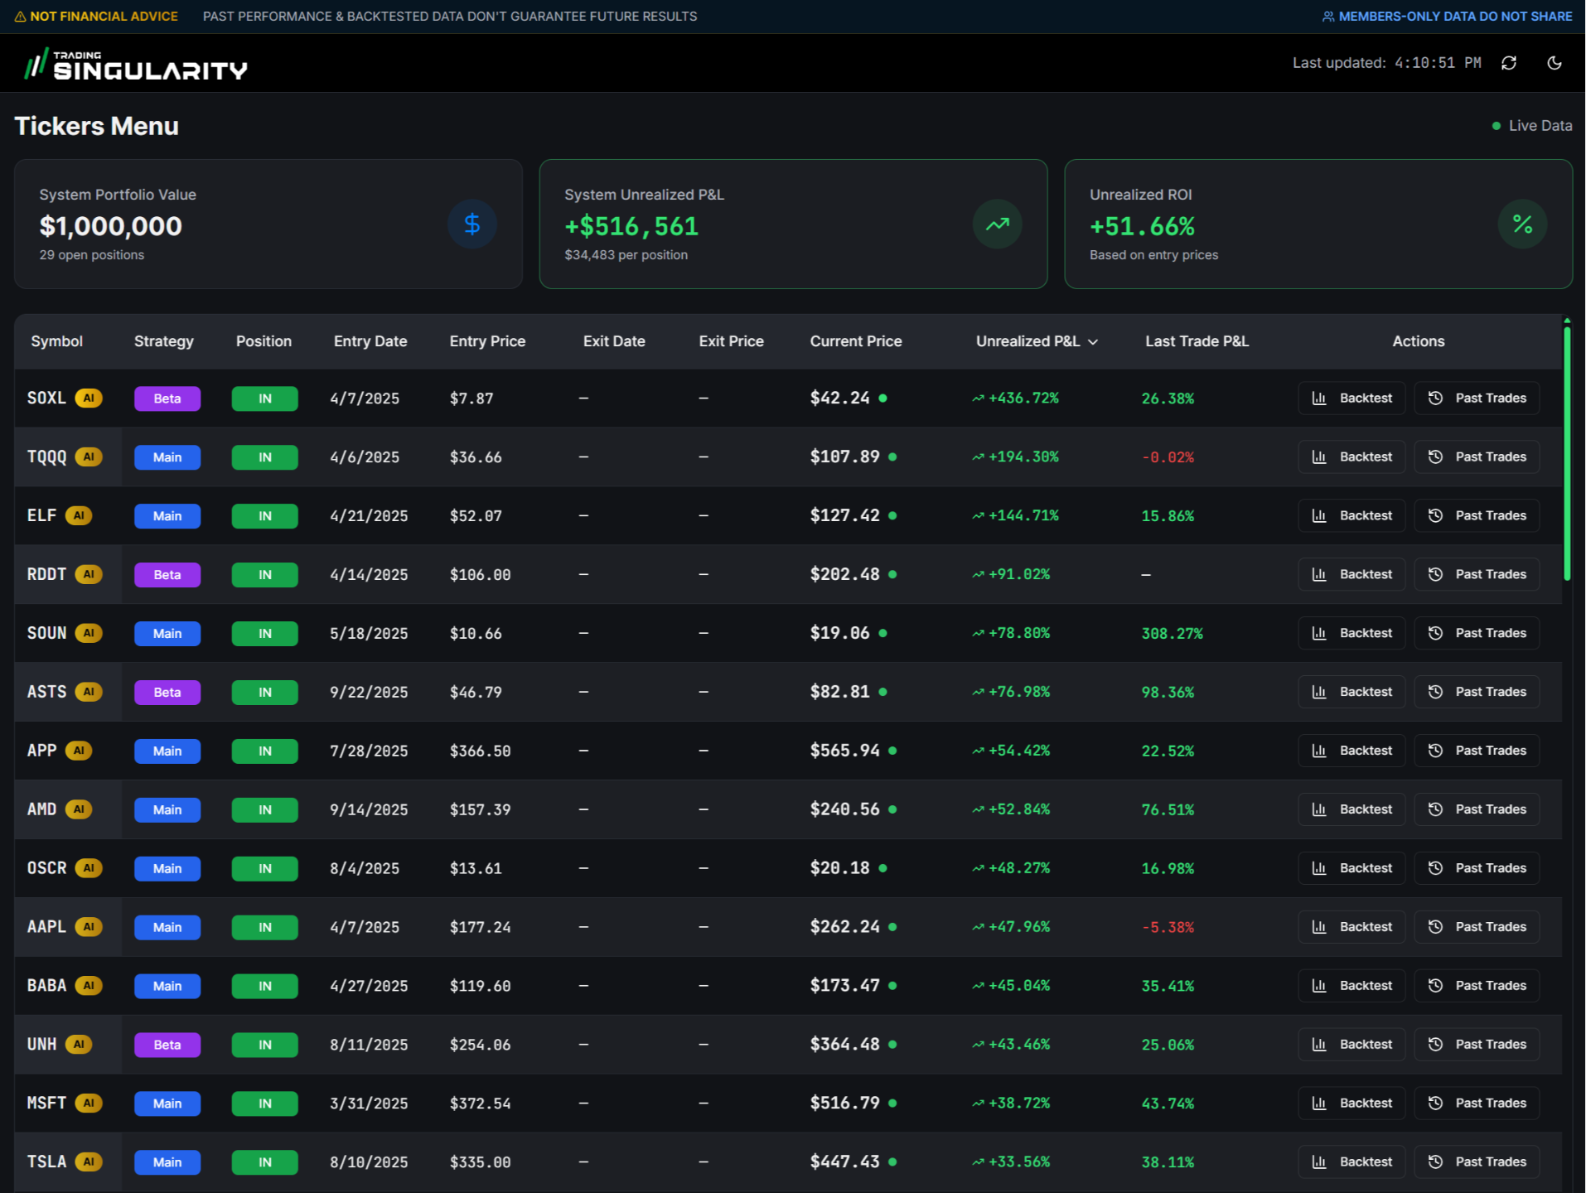Click the +51.66% unrealized ROI value
The height and width of the screenshot is (1193, 1586).
pos(1142,226)
